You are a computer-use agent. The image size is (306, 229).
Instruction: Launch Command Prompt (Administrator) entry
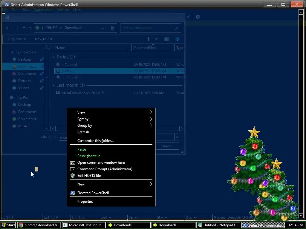tap(111, 169)
